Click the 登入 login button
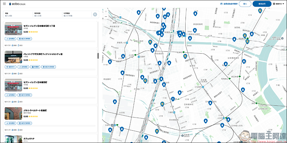The height and width of the screenshot is (143, 287). click(245, 4)
